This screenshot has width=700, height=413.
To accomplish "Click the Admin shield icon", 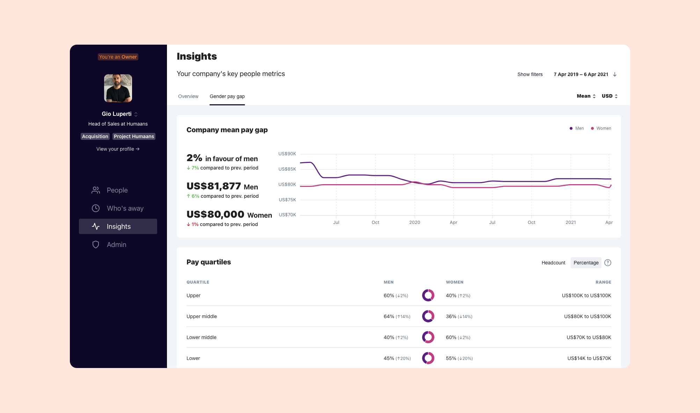I will coord(96,245).
